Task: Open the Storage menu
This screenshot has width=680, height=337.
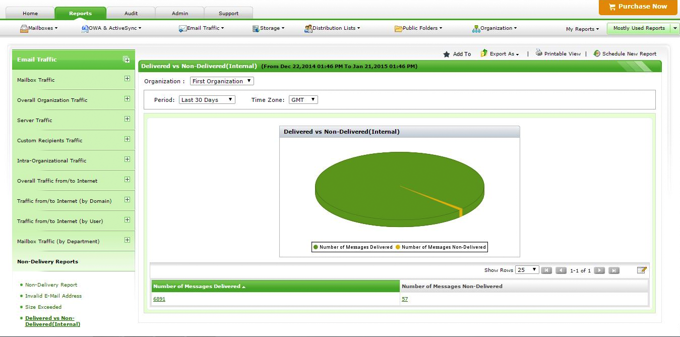Action: click(269, 28)
